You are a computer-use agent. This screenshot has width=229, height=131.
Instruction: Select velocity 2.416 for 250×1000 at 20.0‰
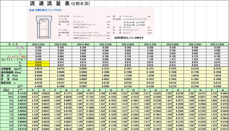click(212, 93)
